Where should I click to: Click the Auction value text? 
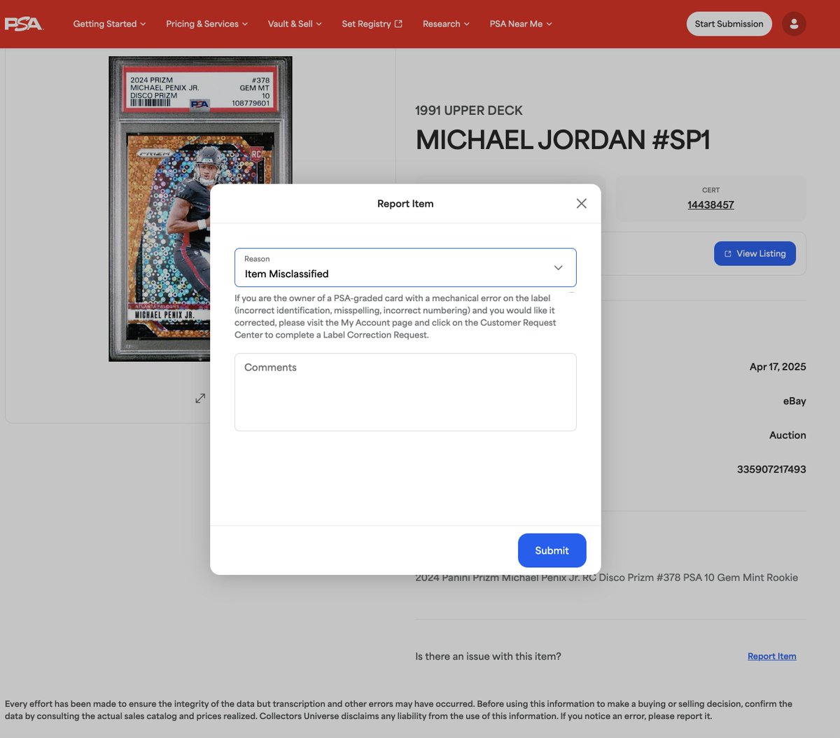tap(787, 436)
